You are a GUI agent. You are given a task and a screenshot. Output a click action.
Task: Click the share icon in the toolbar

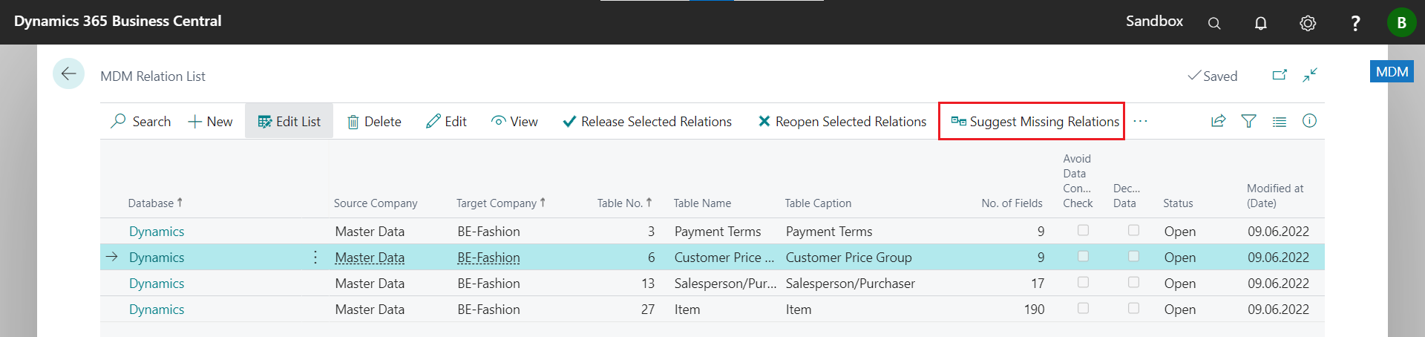point(1218,121)
